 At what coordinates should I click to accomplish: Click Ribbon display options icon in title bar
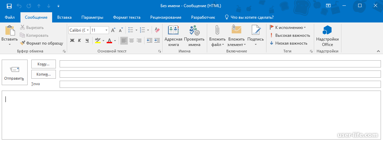(x=328, y=5)
